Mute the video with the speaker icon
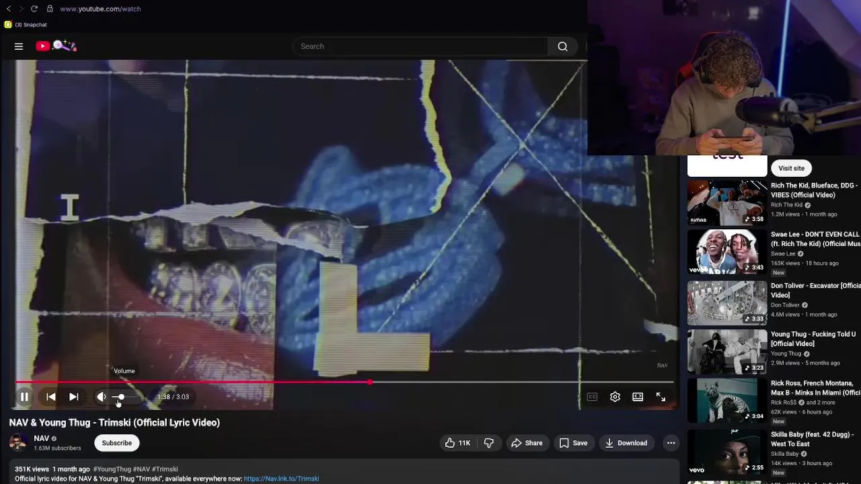Screen dimensions: 861x484 102,397
